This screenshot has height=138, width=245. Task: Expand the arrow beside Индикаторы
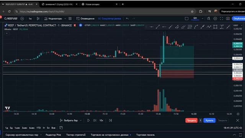(65, 19)
